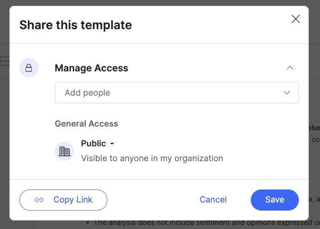
Task: Click the lock icon beside Manage Access
Action: tap(29, 68)
